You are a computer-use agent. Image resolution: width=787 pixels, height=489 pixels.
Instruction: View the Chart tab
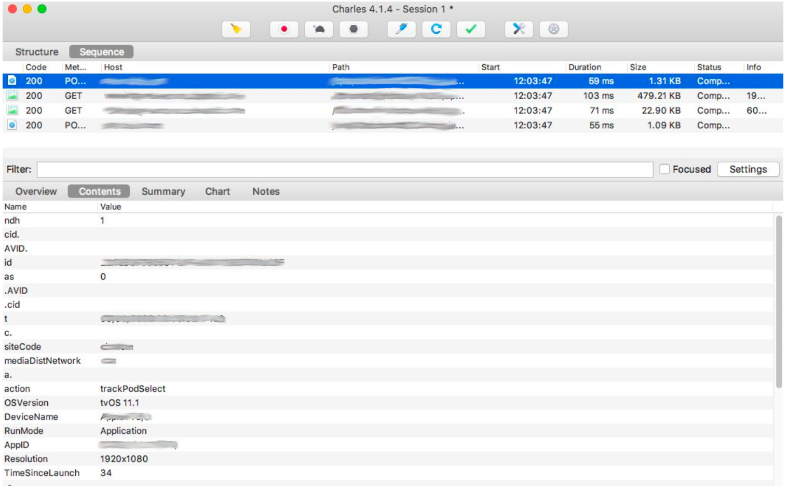(x=218, y=191)
